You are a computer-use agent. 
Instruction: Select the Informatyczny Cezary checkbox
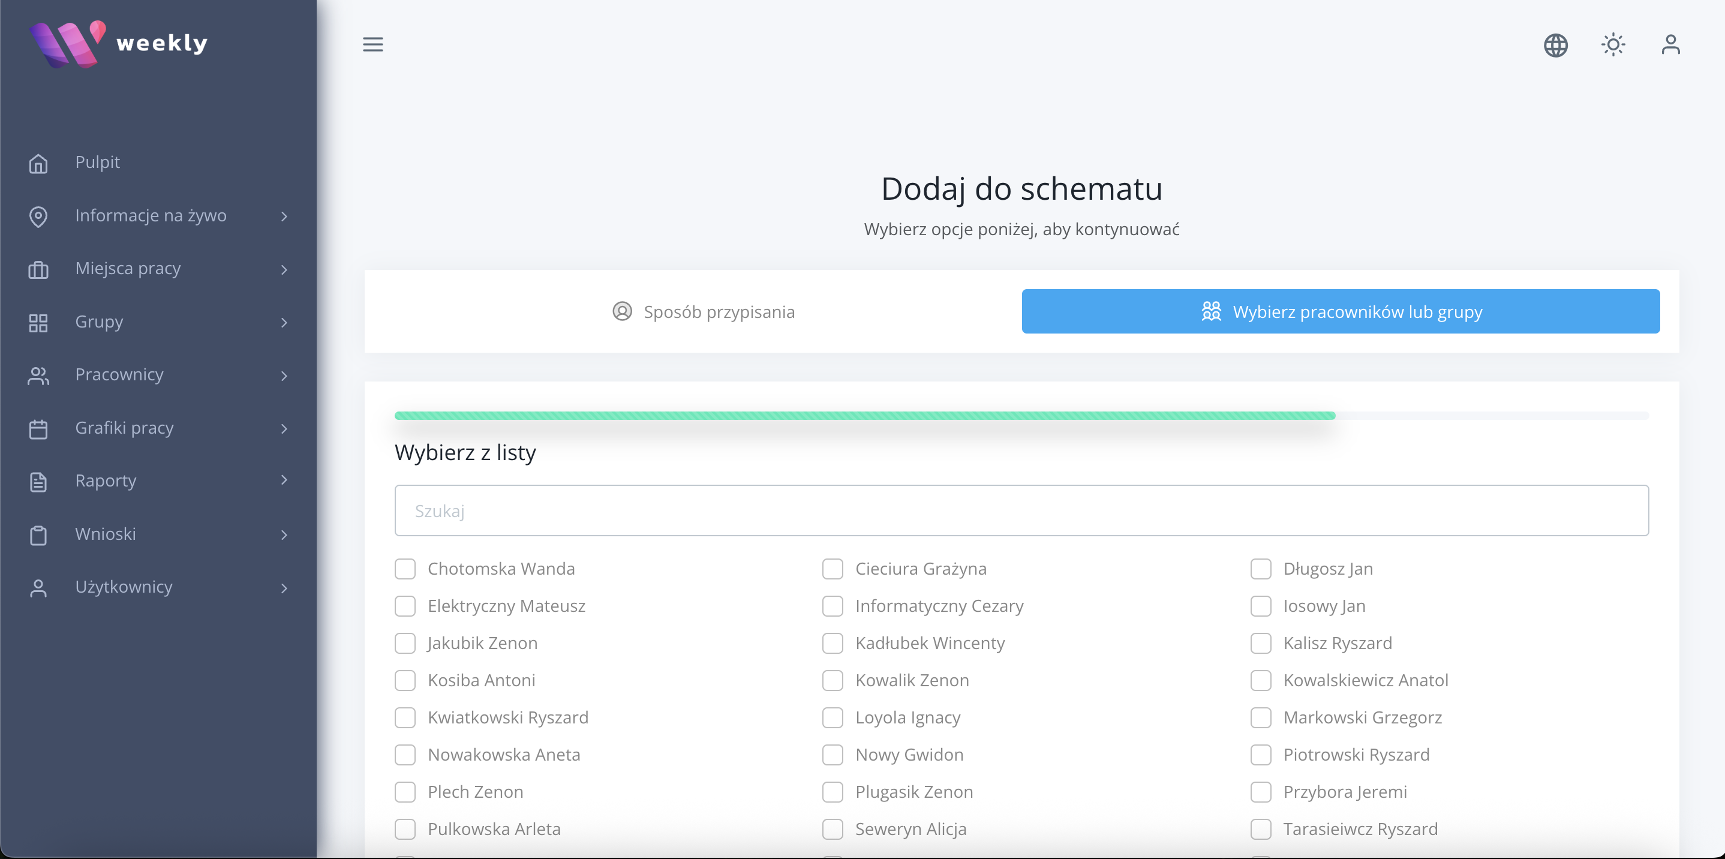coord(833,606)
